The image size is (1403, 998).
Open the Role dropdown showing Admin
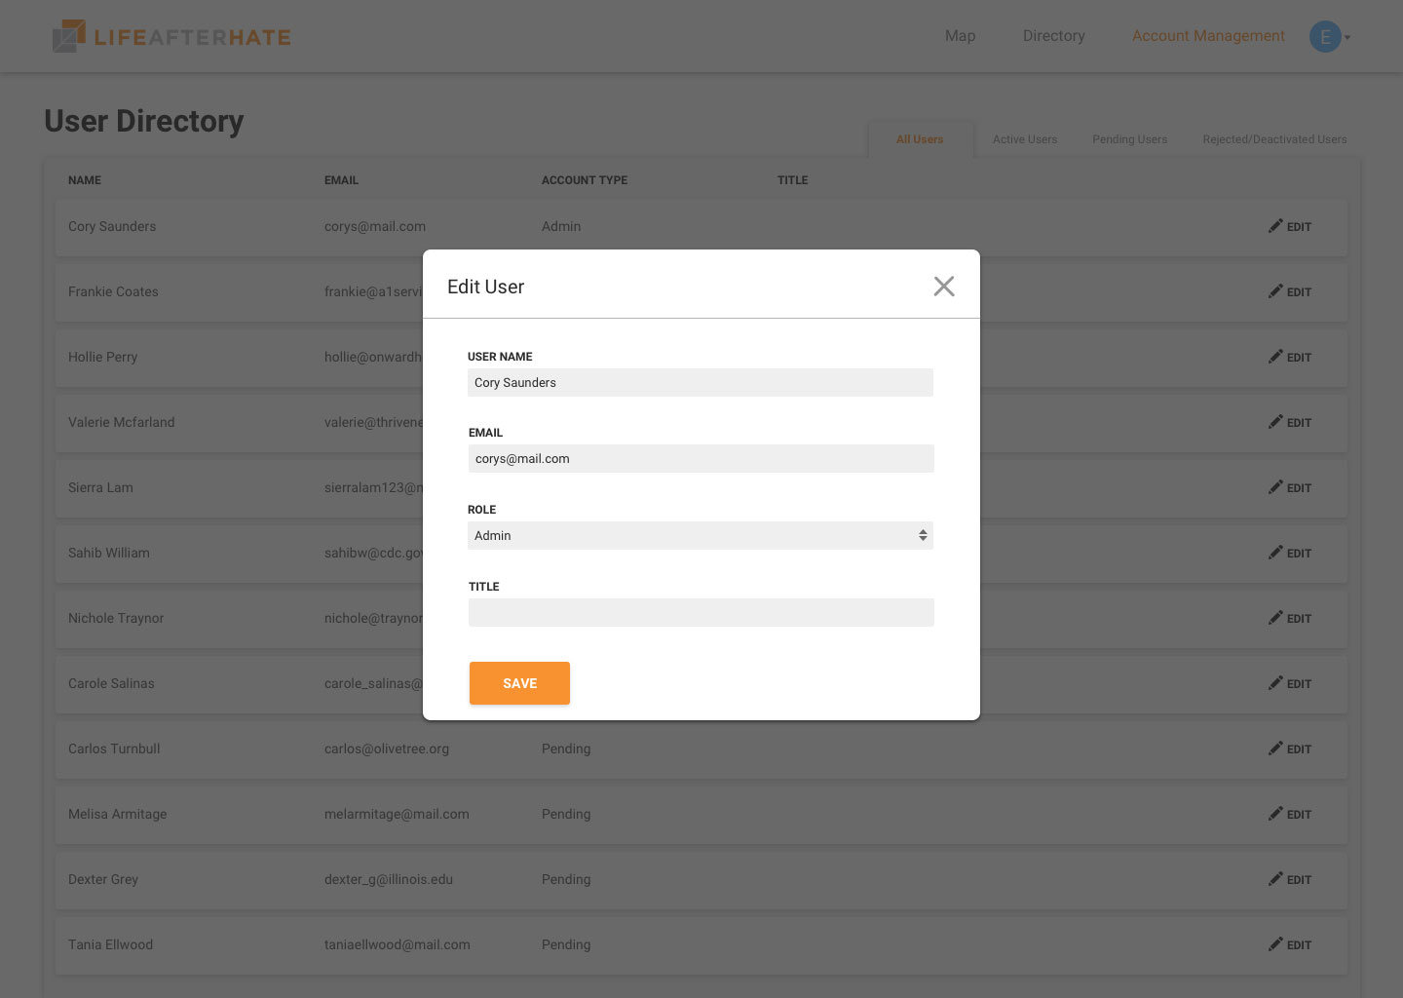click(x=701, y=535)
